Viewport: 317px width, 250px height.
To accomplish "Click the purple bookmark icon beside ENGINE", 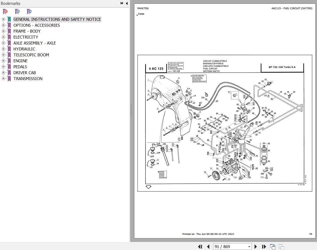I will click(9, 61).
